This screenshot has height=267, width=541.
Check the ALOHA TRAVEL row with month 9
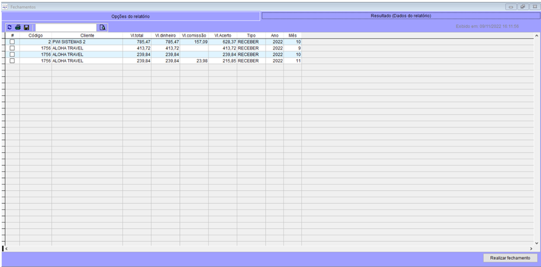click(x=12, y=48)
